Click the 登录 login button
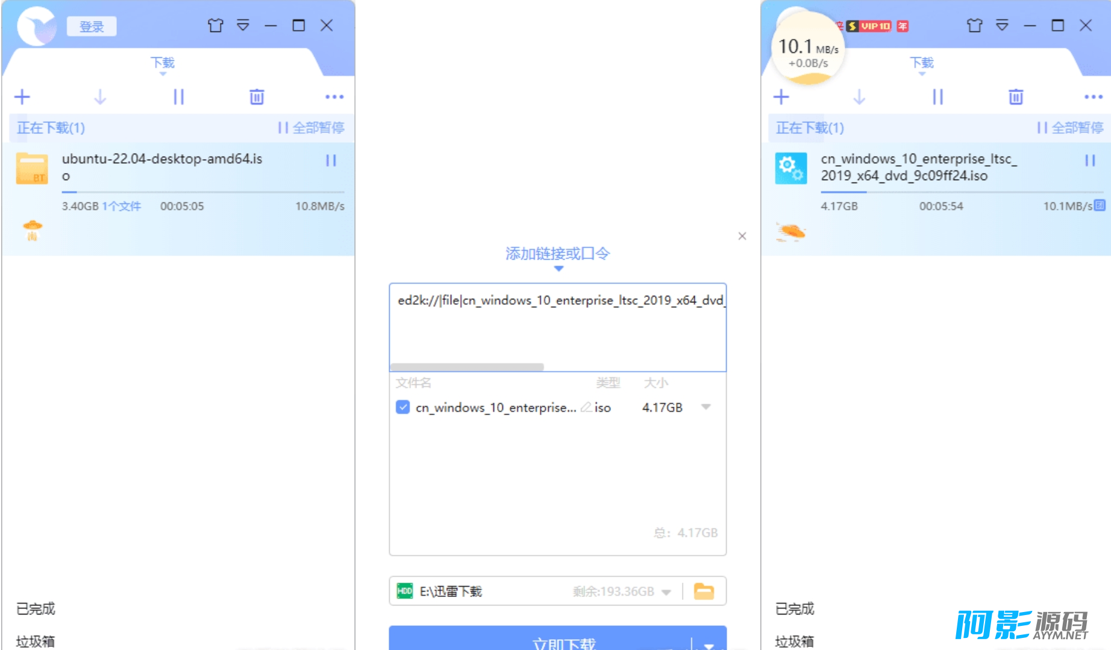 [92, 27]
